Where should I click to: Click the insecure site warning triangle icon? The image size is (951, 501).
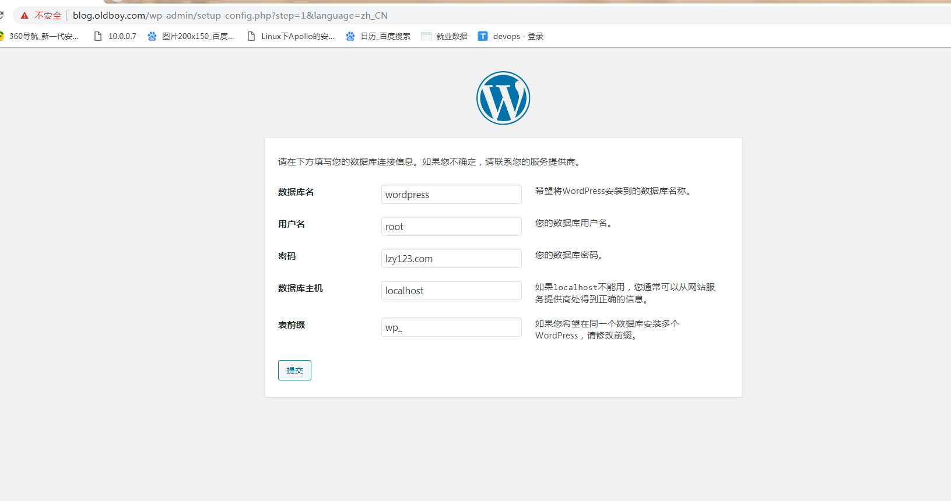tap(24, 16)
